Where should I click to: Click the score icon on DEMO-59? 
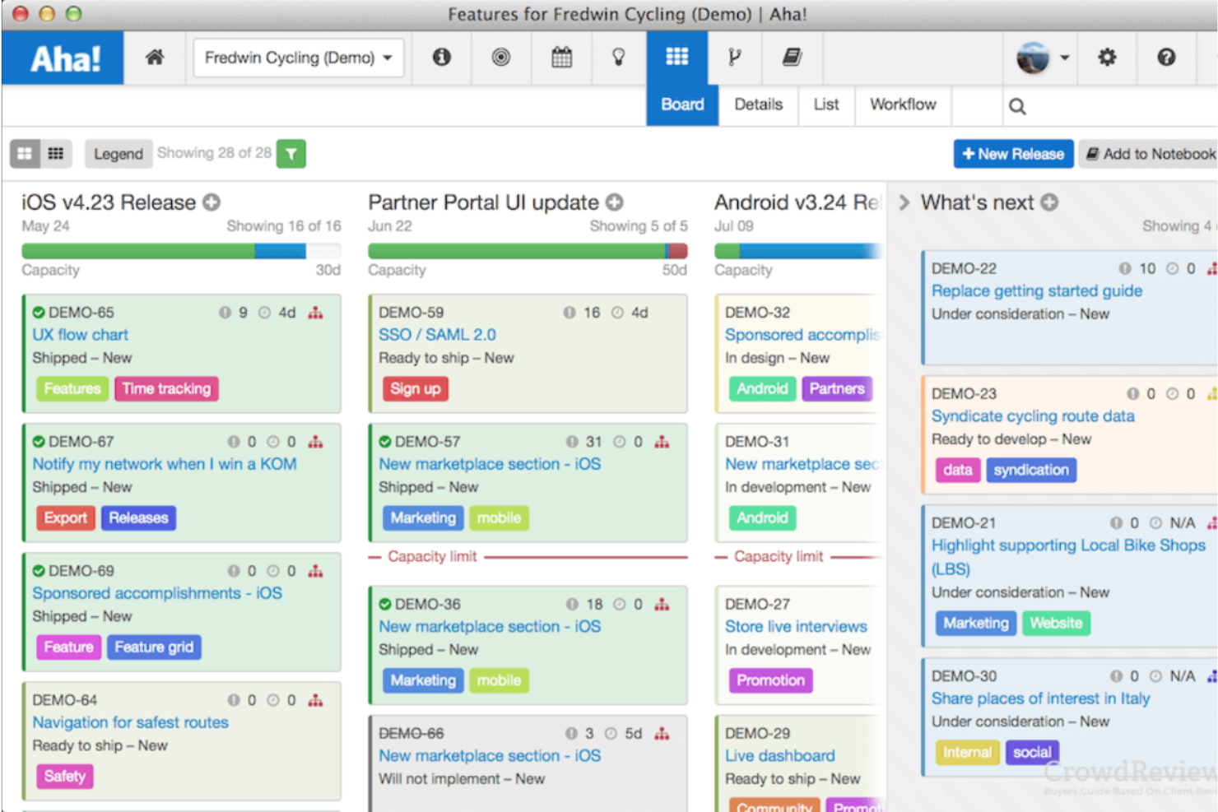click(569, 313)
